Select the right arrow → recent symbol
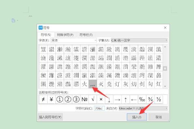This screenshot has width=194, height=129. (118, 99)
